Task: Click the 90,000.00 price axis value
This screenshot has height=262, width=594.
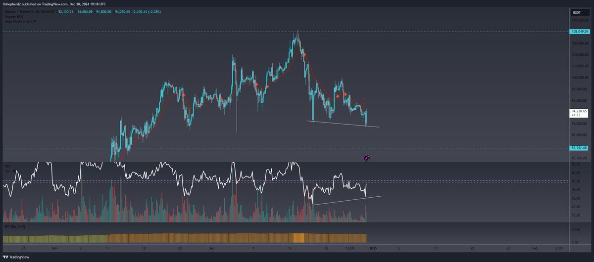Action: (x=579, y=135)
